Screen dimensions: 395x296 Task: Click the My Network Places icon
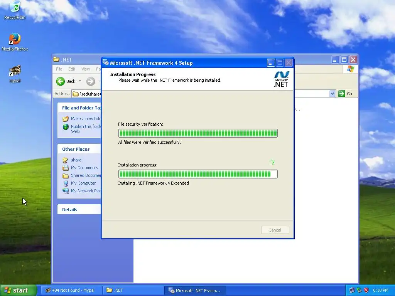coord(66,191)
